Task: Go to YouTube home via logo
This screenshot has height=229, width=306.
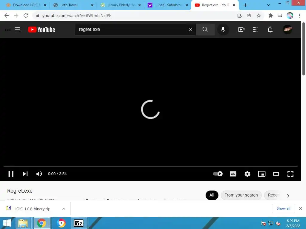Action: click(42, 30)
